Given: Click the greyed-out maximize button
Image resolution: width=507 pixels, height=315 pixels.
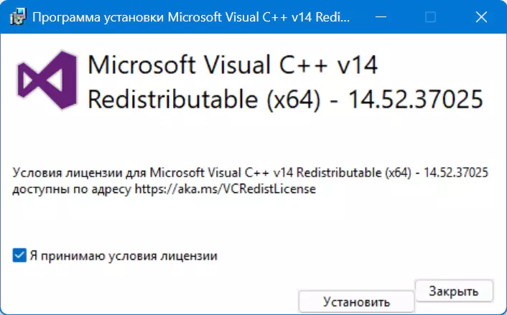Looking at the screenshot, I should [430, 17].
